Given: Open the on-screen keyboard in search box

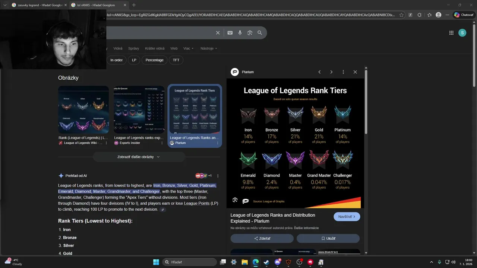Looking at the screenshot, I should coord(230,33).
